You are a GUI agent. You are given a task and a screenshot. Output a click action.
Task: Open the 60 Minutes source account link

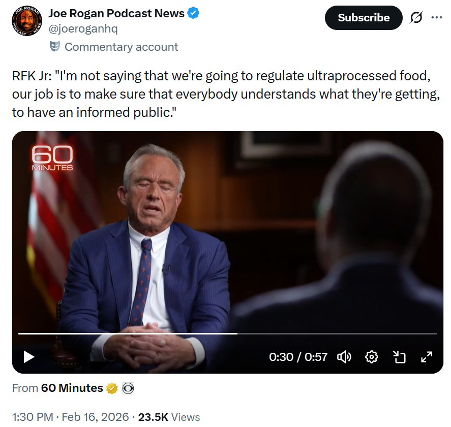coord(72,388)
